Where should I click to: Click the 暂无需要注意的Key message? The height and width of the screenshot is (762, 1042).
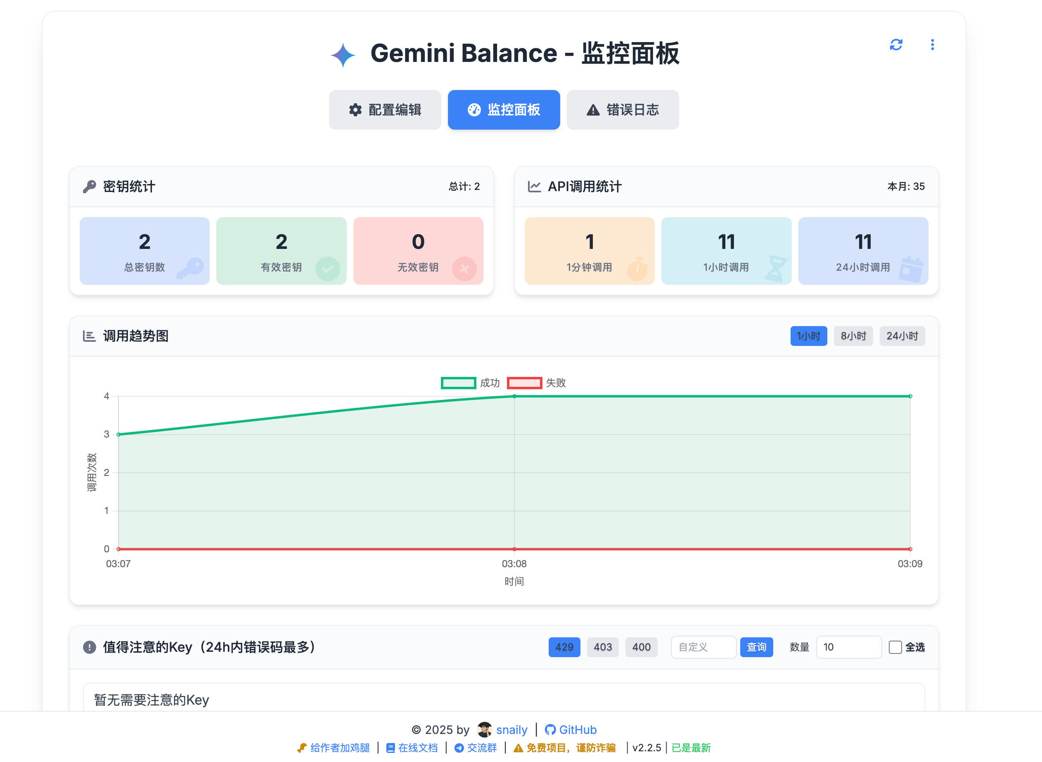point(152,700)
